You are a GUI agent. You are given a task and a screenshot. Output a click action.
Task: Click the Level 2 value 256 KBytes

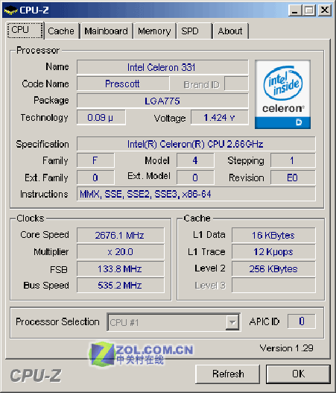point(273,268)
